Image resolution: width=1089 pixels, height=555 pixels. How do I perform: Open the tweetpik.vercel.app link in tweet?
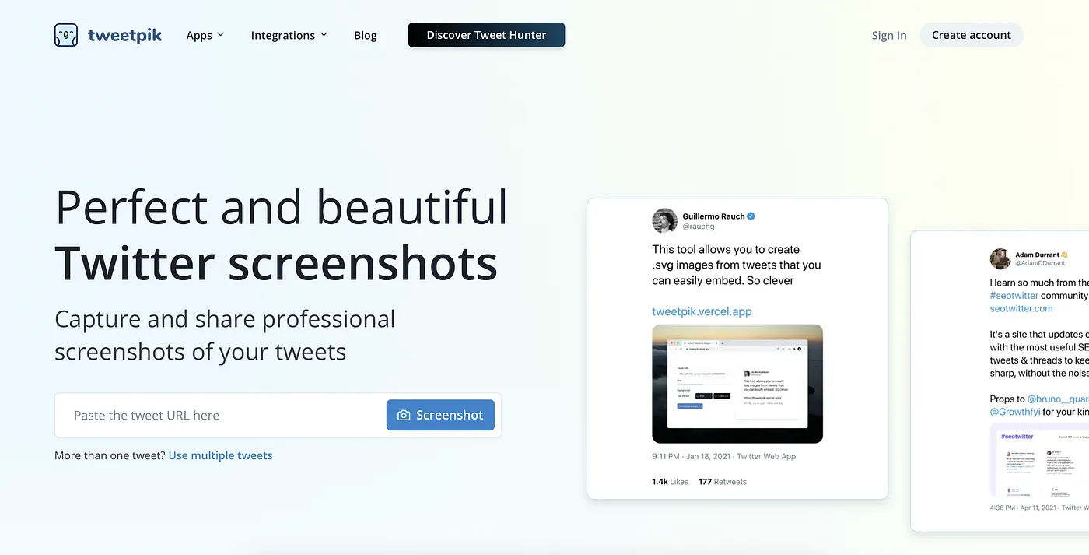pyautogui.click(x=702, y=311)
